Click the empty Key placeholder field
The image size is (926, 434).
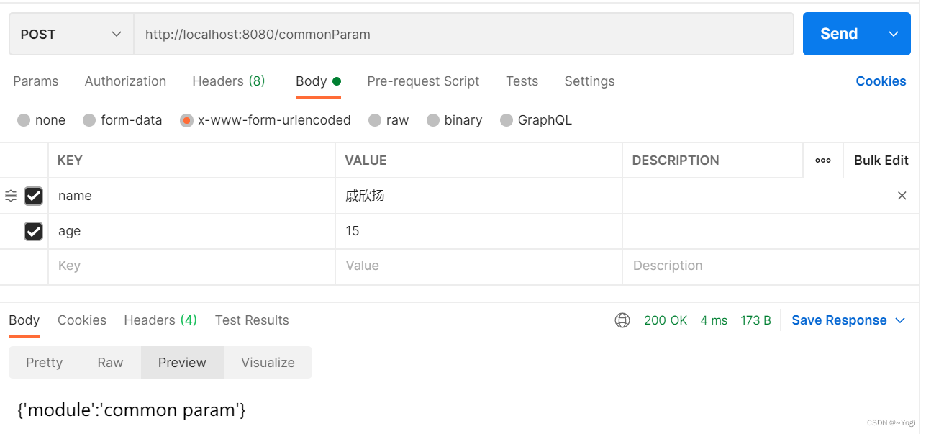(x=191, y=266)
